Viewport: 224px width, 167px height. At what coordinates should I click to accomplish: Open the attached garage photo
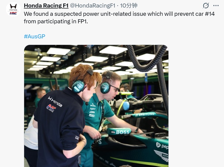click(x=96, y=106)
